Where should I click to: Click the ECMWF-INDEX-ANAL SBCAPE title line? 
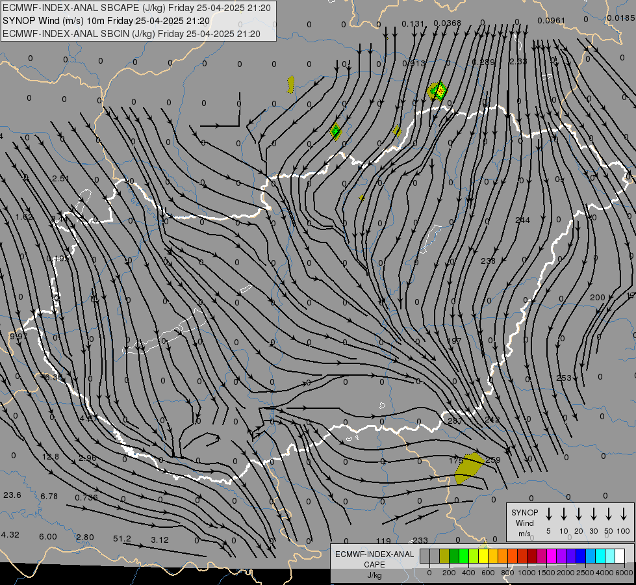coord(136,8)
